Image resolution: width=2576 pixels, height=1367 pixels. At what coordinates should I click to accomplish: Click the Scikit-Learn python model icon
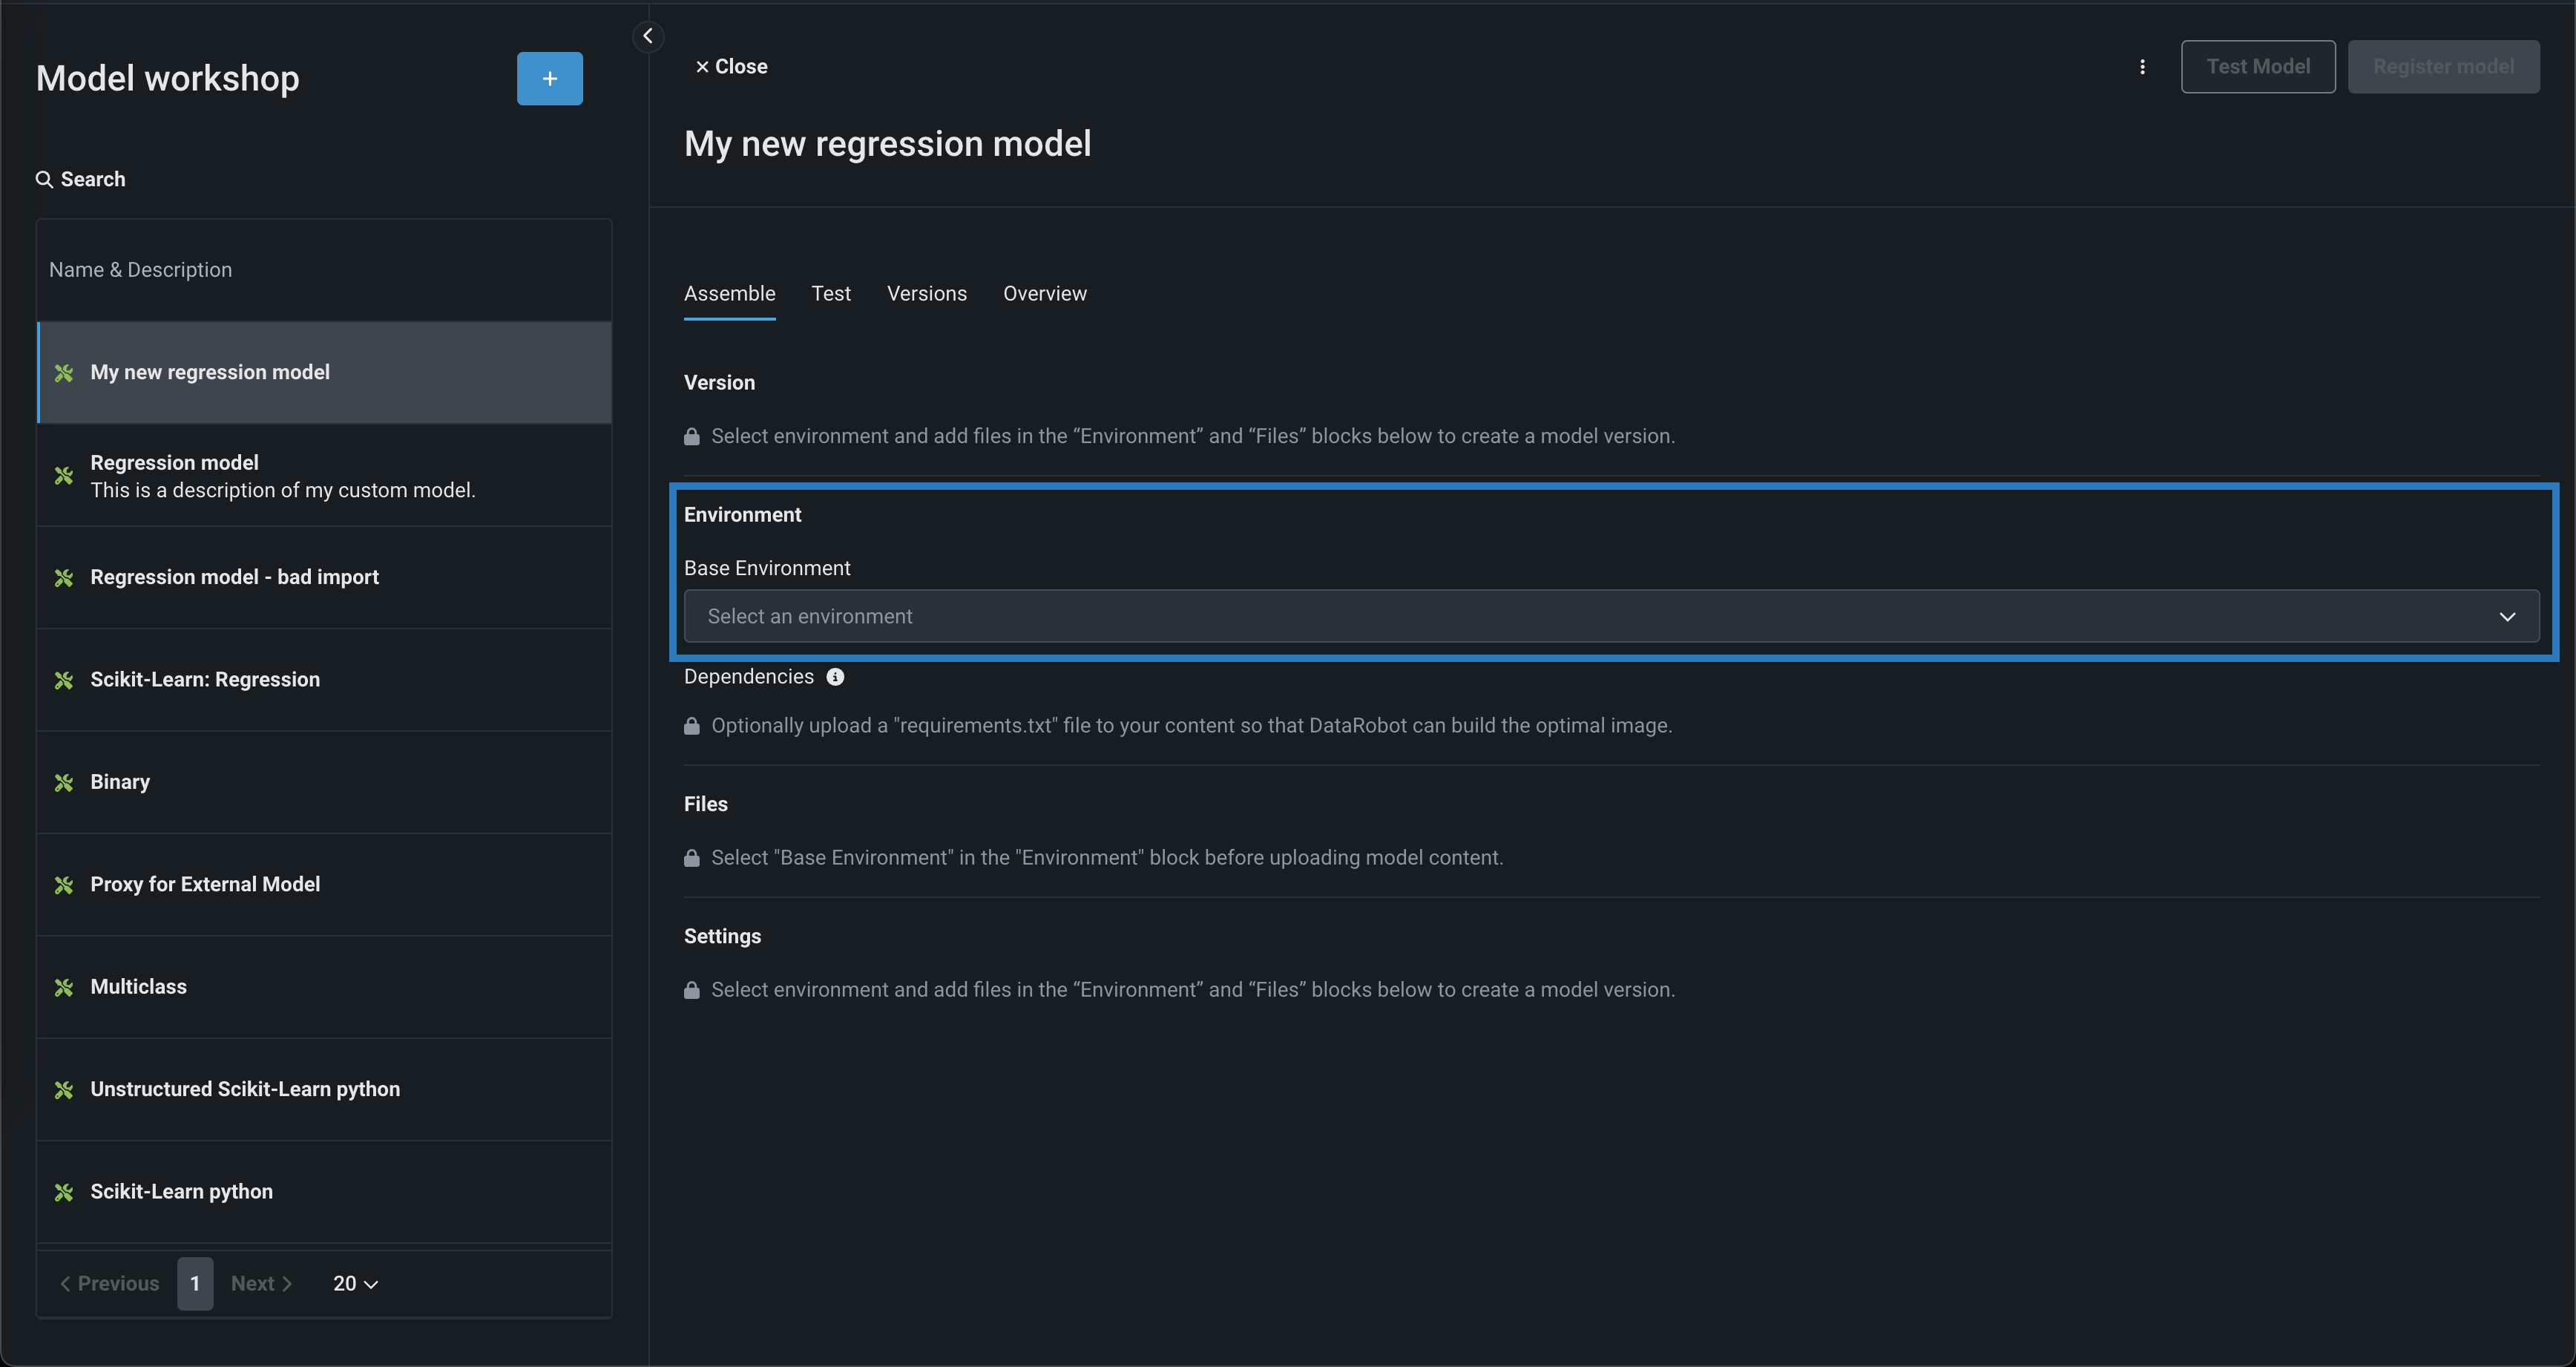[x=64, y=1192]
